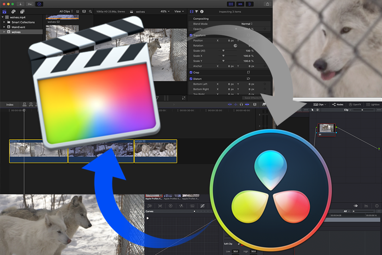The height and width of the screenshot is (255, 382).
Task: Expand the MainEvent event
Action: pyautogui.click(x=4, y=27)
